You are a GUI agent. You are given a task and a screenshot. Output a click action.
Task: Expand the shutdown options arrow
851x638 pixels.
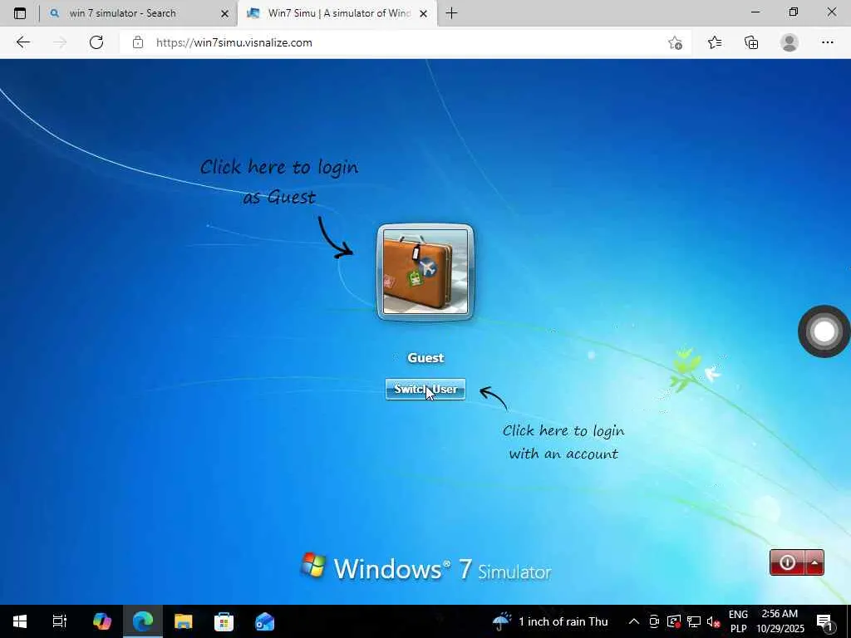coord(814,562)
